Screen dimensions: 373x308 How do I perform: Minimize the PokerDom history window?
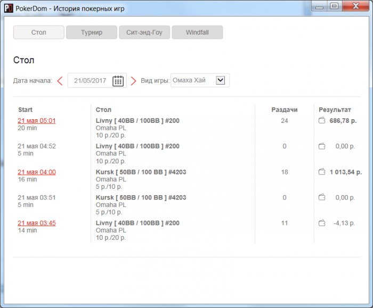(x=320, y=6)
